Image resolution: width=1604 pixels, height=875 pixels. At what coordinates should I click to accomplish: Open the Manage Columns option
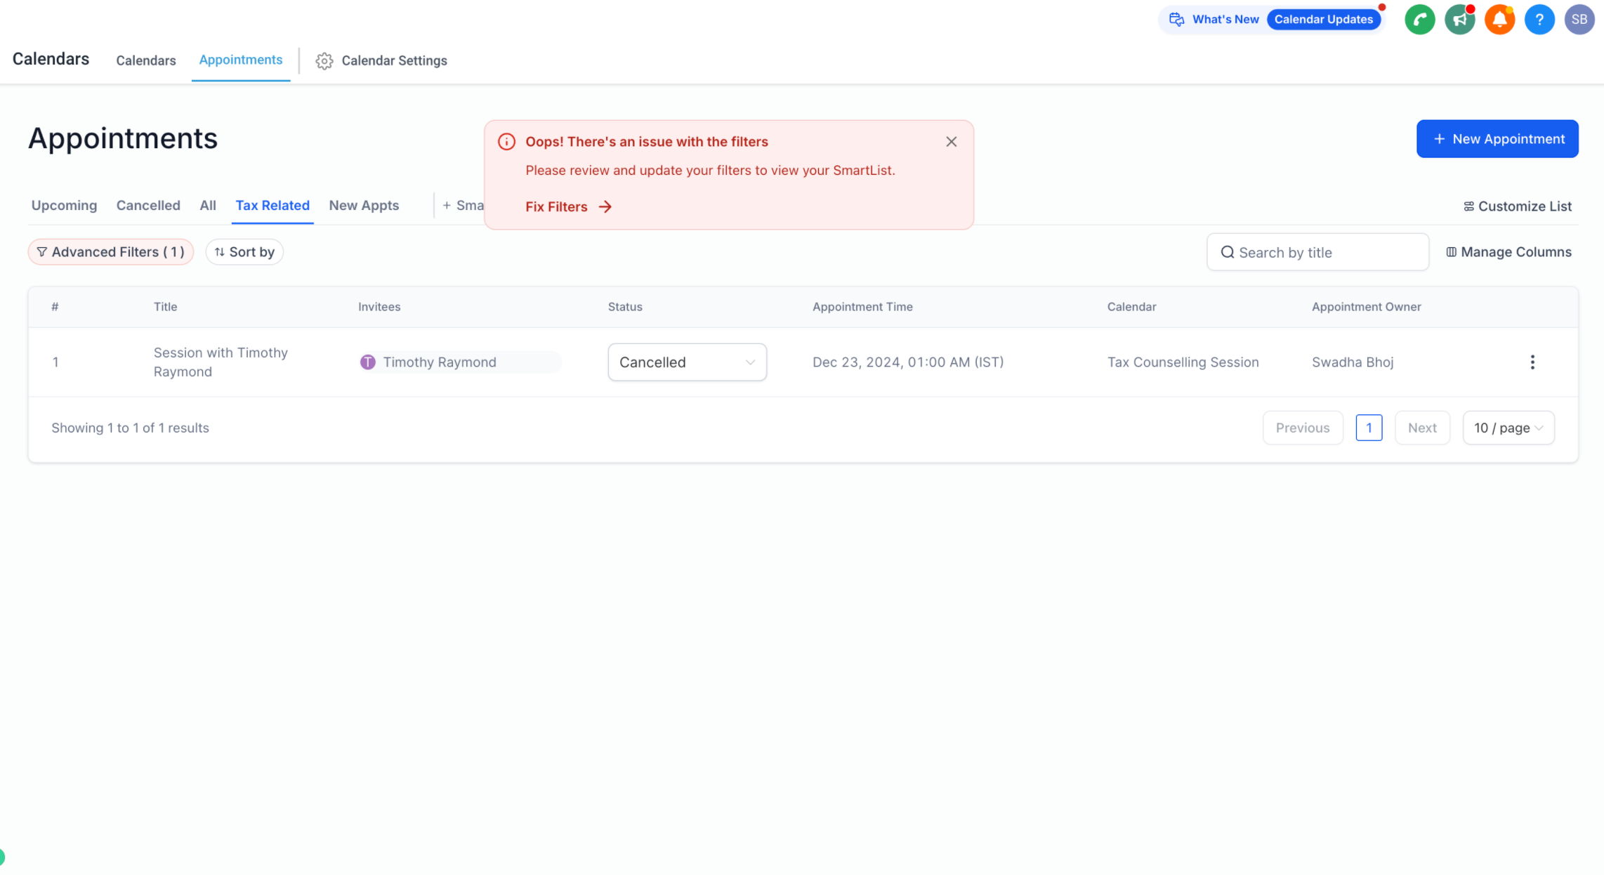click(1508, 252)
